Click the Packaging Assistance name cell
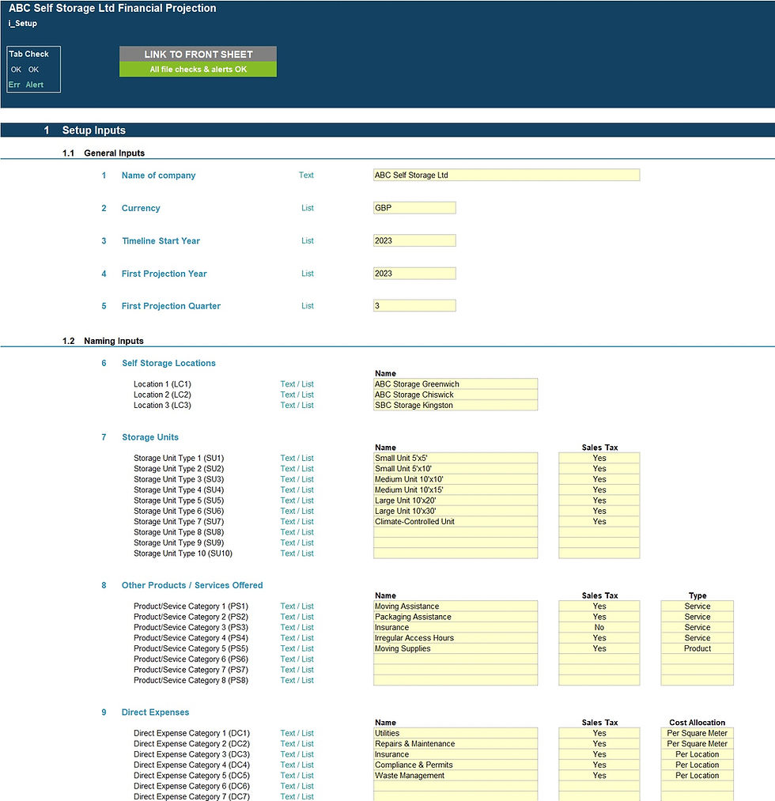The image size is (775, 801). pyautogui.click(x=456, y=617)
